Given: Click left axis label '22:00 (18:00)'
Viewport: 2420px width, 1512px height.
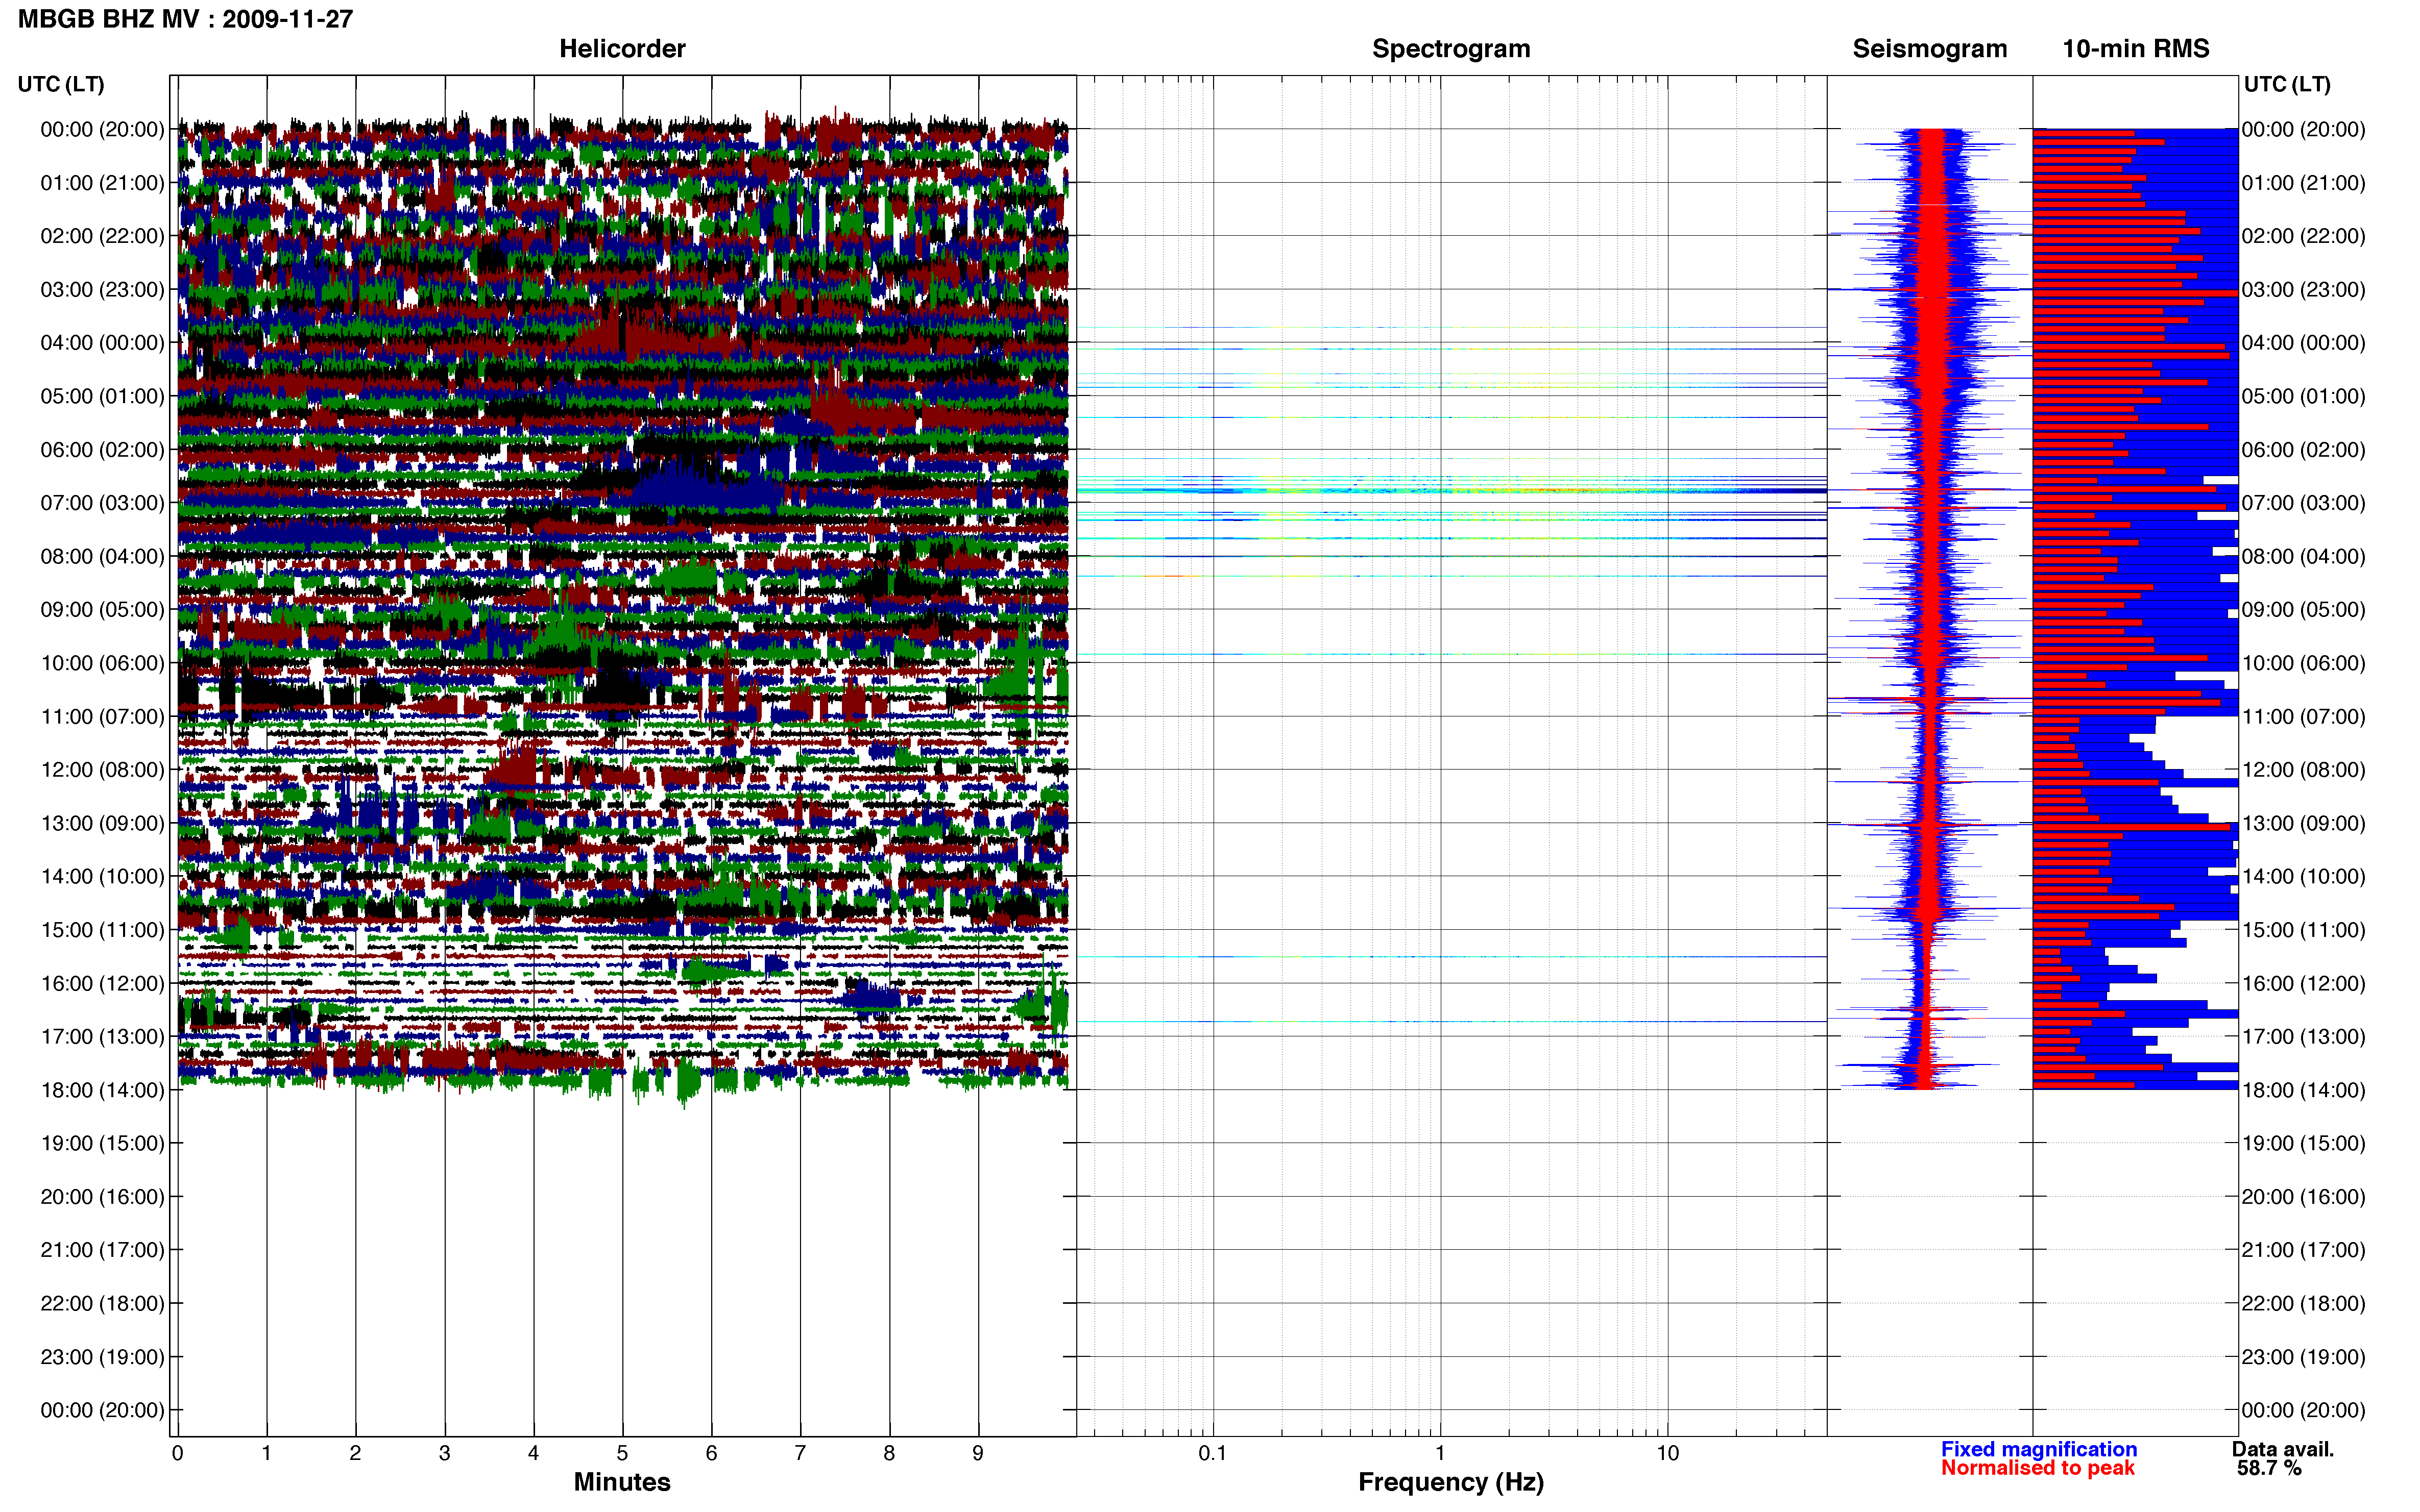Looking at the screenshot, I should coord(102,1304).
